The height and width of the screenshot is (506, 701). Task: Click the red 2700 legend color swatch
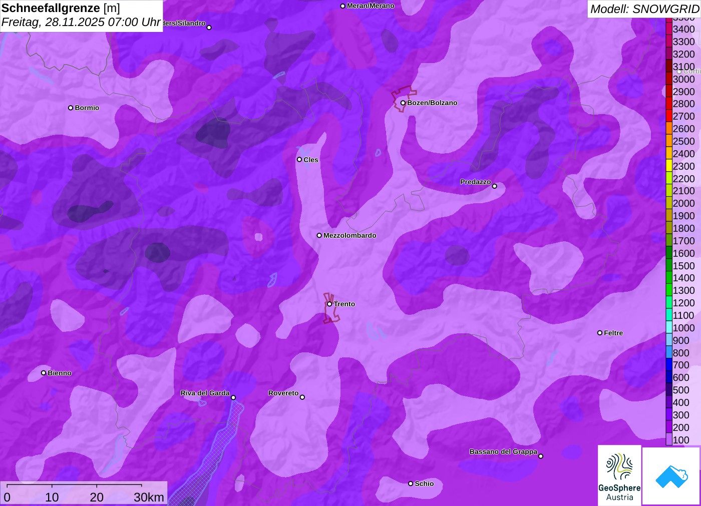(669, 116)
